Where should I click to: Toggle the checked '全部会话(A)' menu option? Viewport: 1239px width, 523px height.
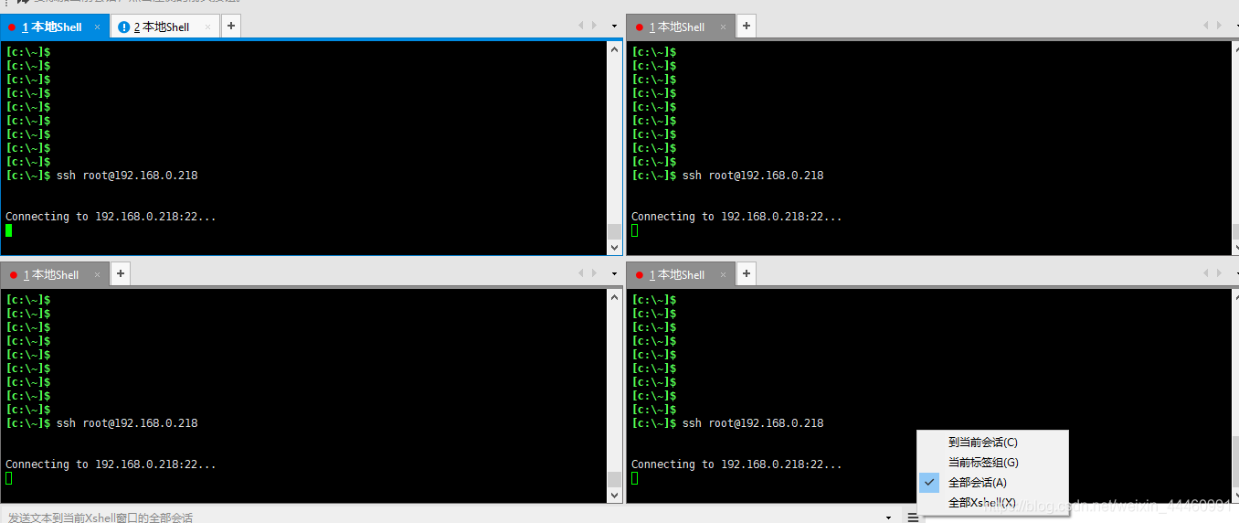click(x=992, y=483)
